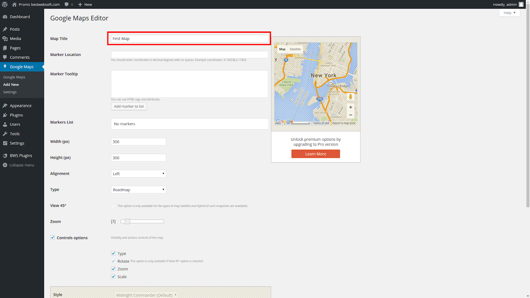Toggle the Controls options checkbox

53,237
